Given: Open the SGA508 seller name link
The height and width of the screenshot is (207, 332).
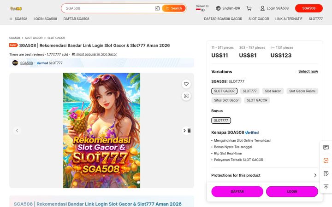Looking at the screenshot, I should 26,63.
